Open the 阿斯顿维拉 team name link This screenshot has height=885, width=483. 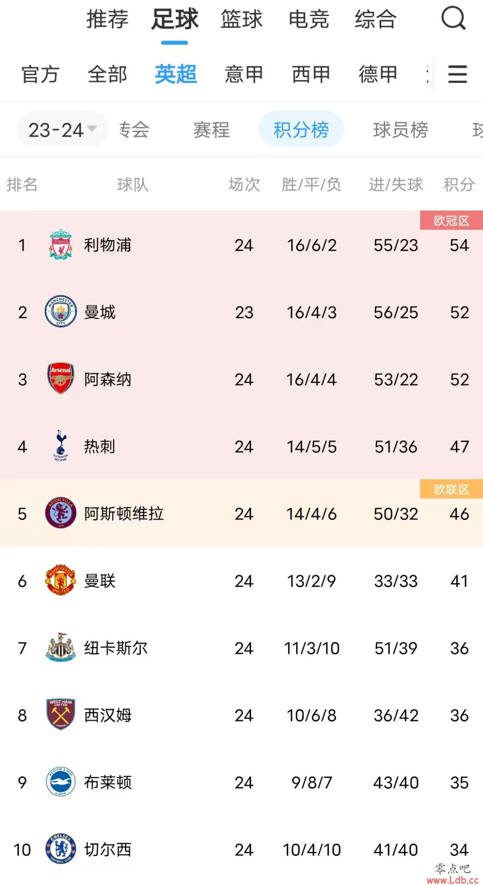click(x=124, y=513)
